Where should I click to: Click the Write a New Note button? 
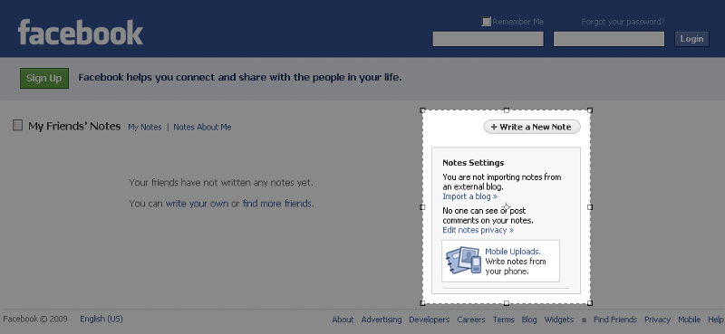[x=532, y=127]
